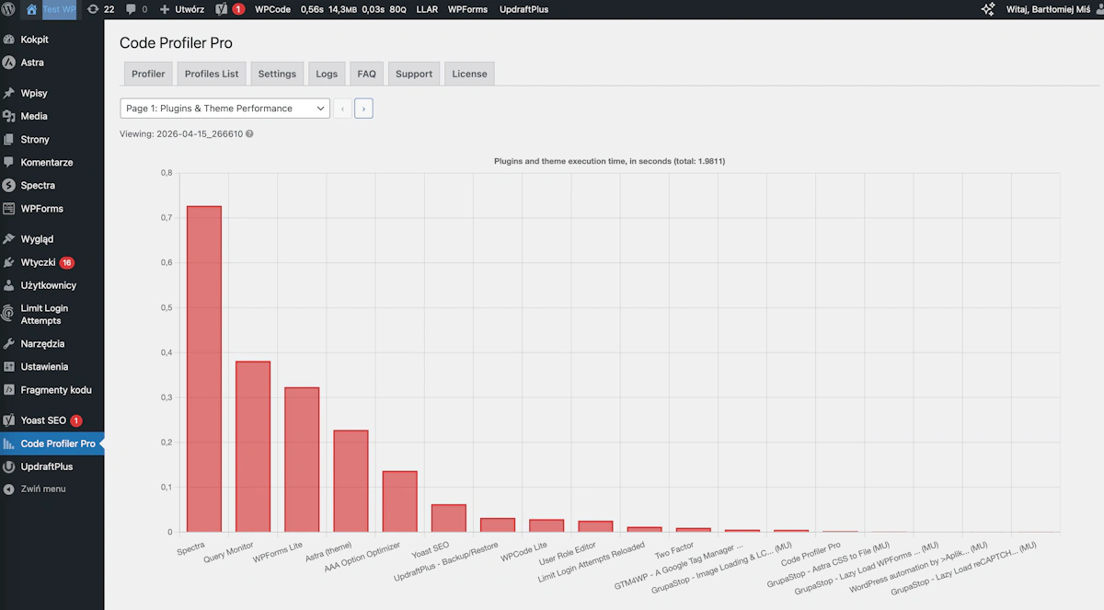Open Wtyczki plugins menu

[x=37, y=262]
